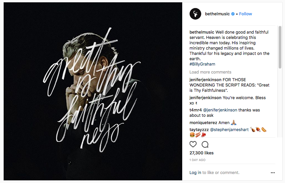View the 27,300 likes list
Screen dimensions: 285x183
click(202, 153)
